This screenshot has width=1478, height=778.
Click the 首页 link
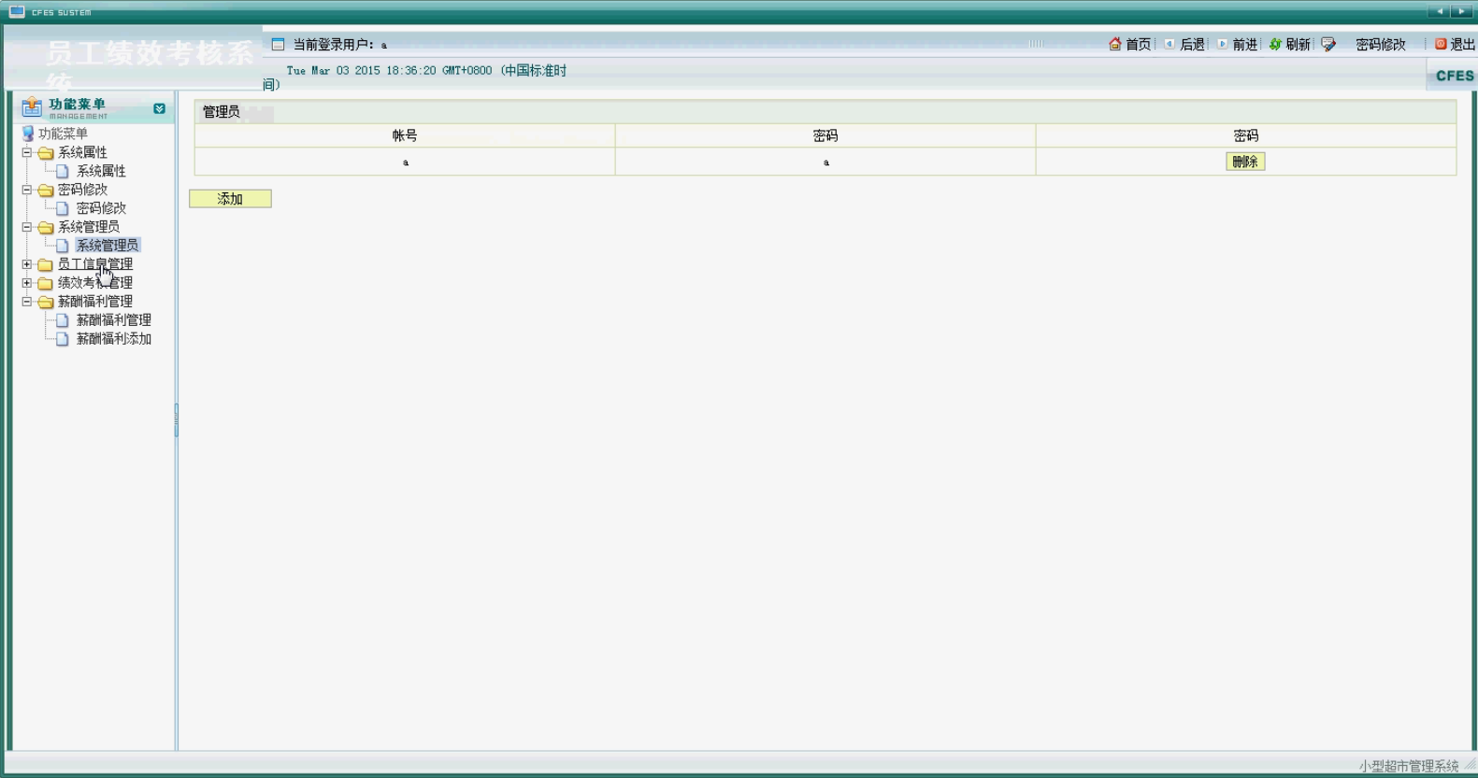[1138, 44]
